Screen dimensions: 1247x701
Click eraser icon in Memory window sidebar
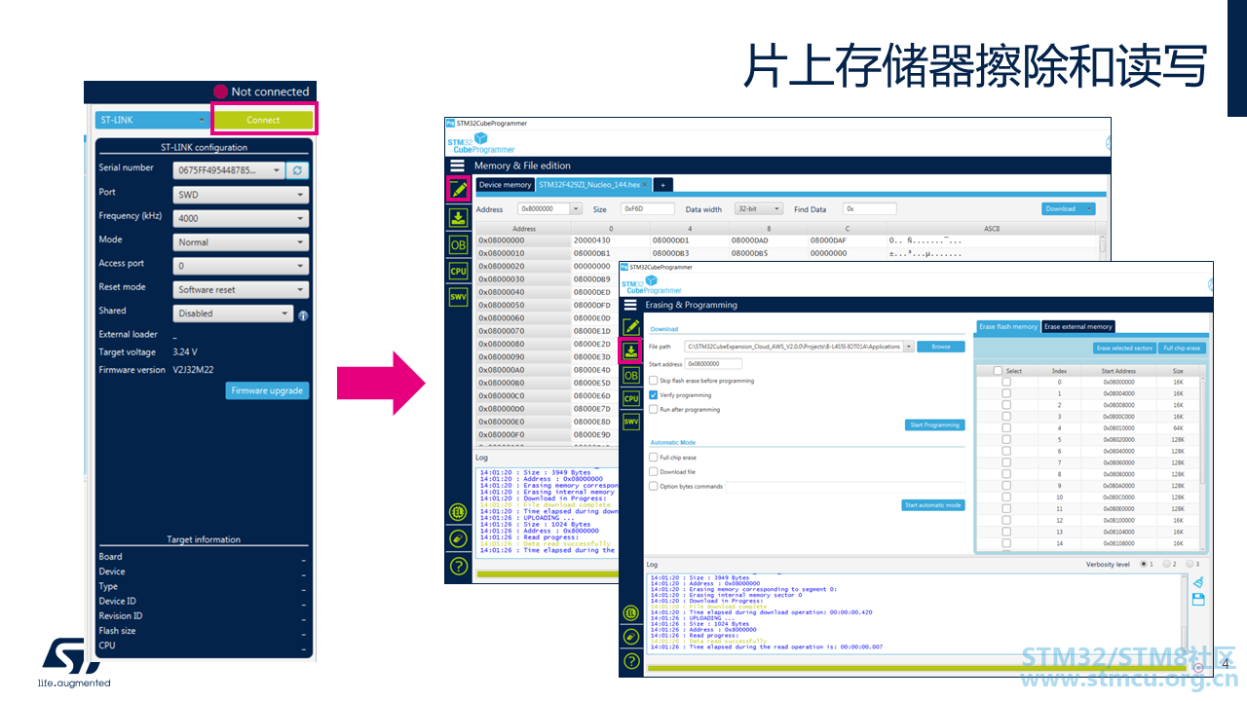(458, 538)
